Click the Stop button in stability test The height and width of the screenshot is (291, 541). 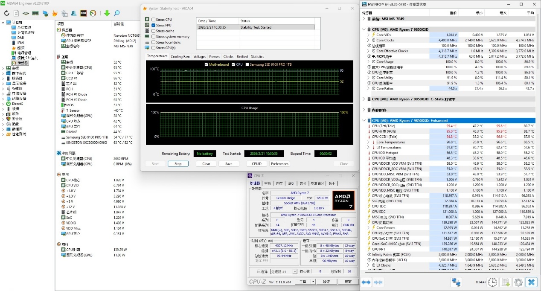(x=178, y=164)
